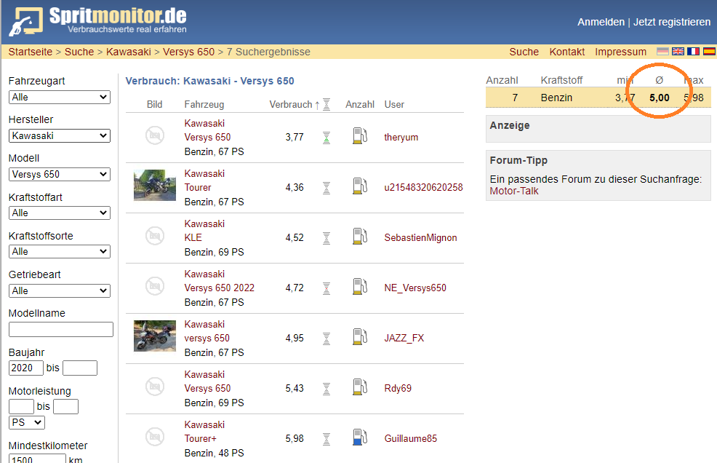Open user SebastienMignon link

421,237
